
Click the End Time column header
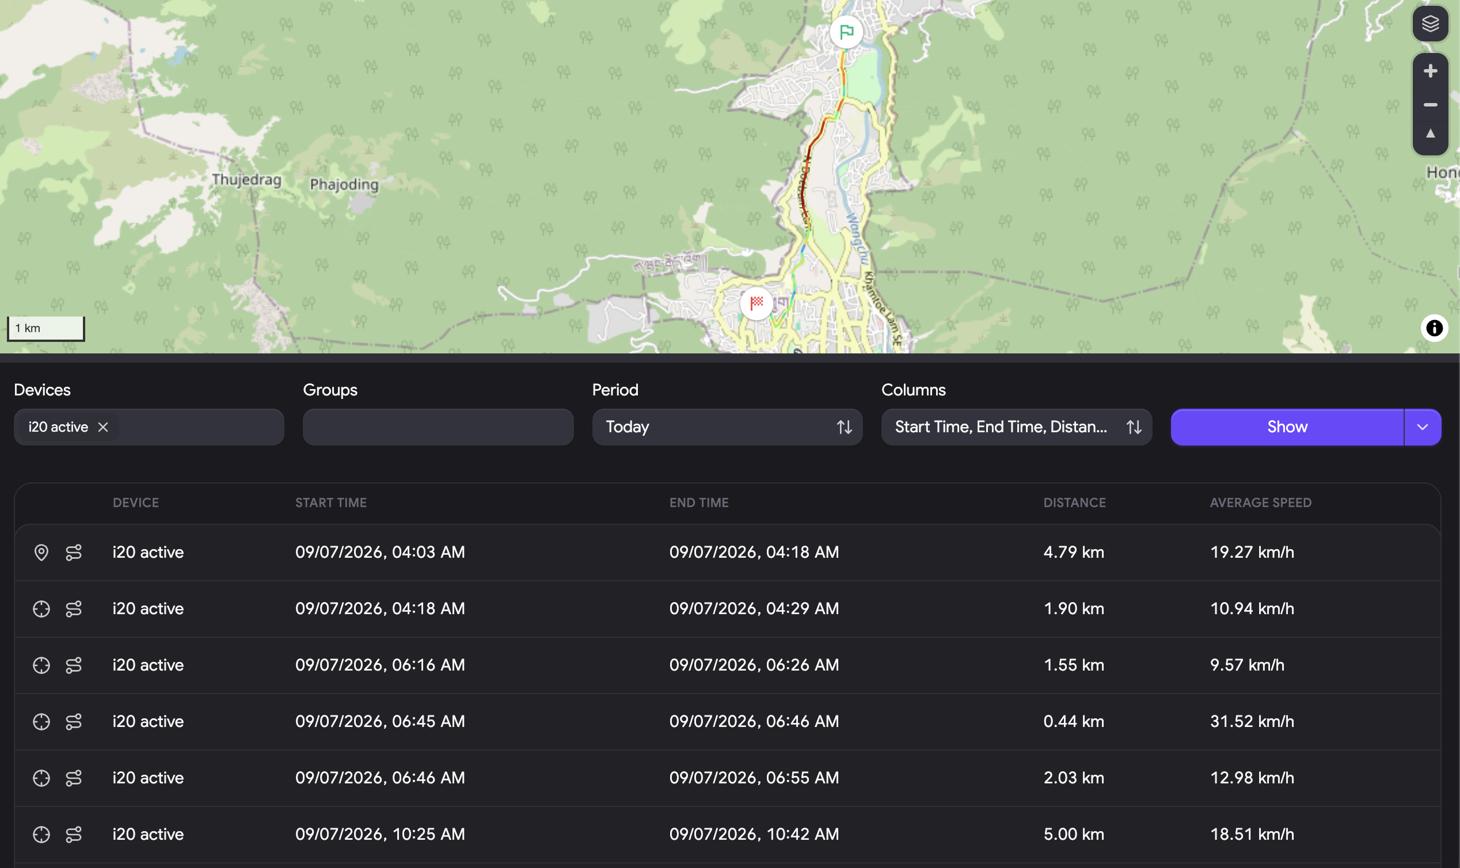pyautogui.click(x=698, y=502)
